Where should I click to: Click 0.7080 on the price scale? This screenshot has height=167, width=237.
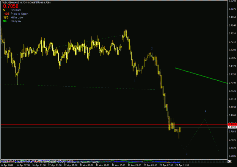[x=232, y=115]
